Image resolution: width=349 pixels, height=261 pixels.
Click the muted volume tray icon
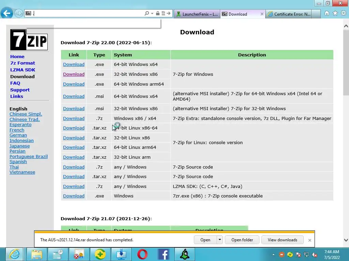pos(315,255)
